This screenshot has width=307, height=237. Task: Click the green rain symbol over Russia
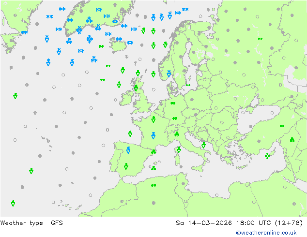point(260,39)
